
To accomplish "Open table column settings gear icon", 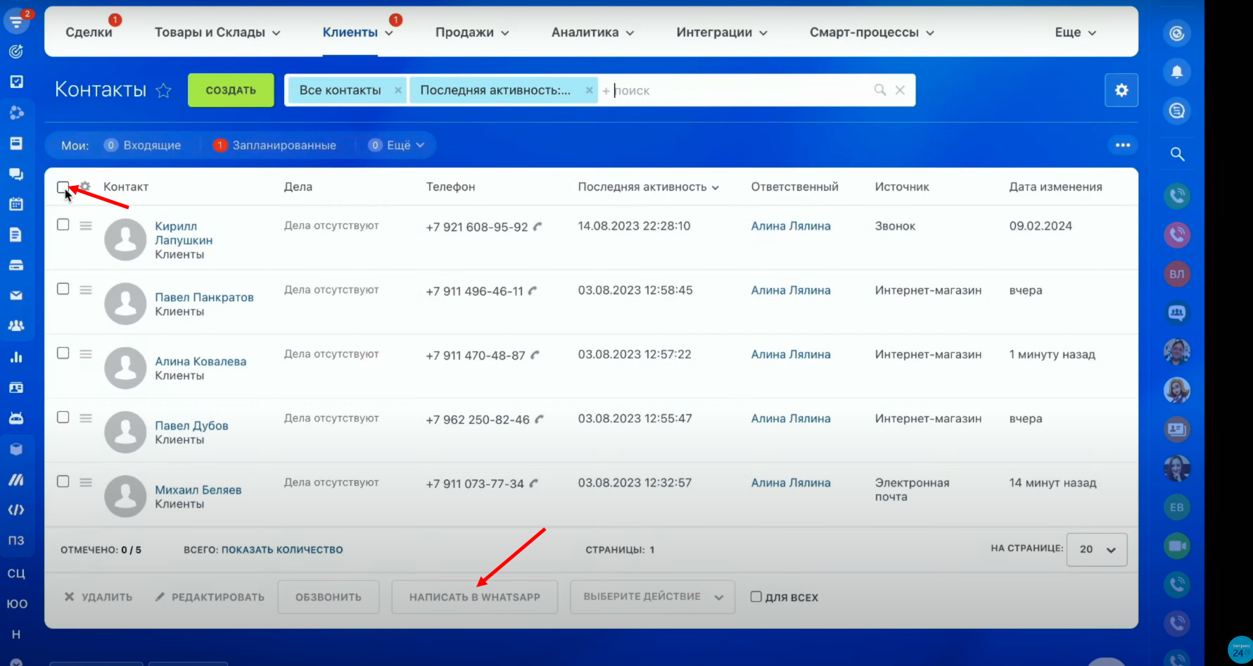I will coord(85,187).
